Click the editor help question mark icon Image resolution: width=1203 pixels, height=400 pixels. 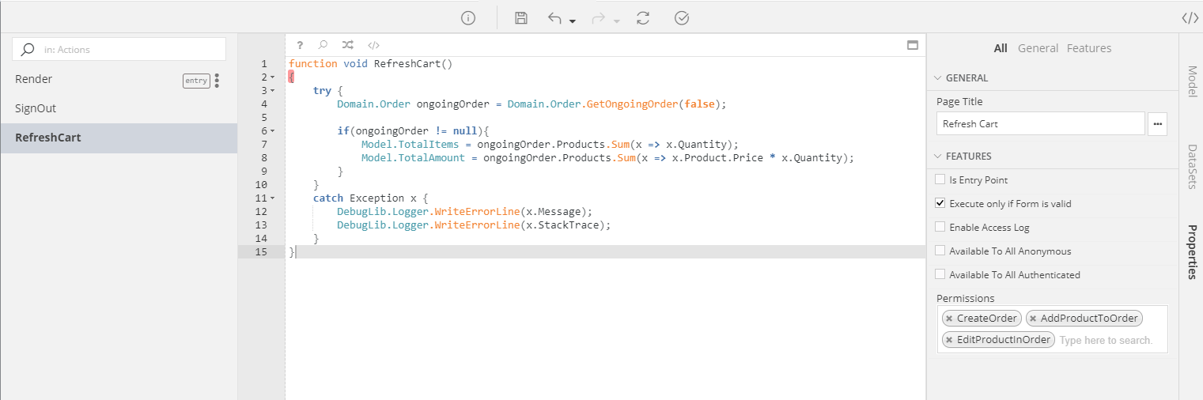[301, 46]
